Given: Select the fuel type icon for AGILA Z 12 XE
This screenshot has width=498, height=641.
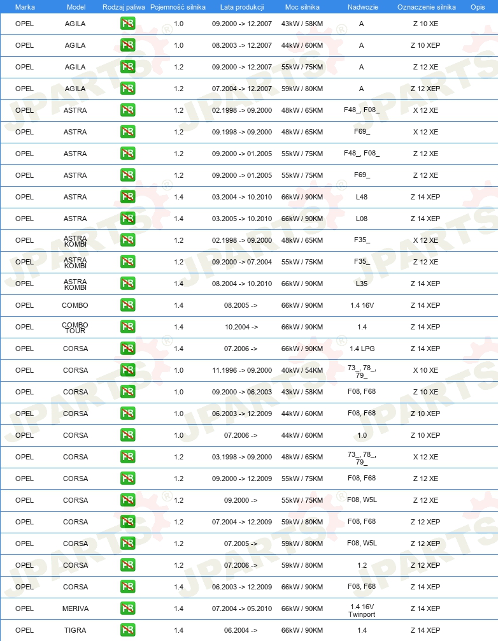Looking at the screenshot, I should click(x=127, y=67).
